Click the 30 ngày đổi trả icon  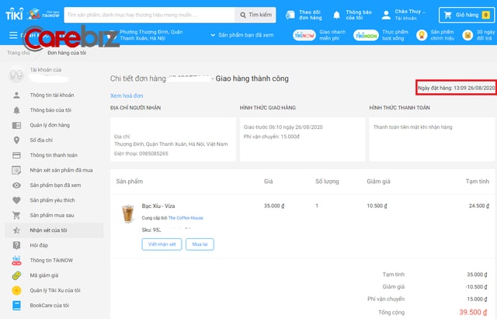(467, 35)
